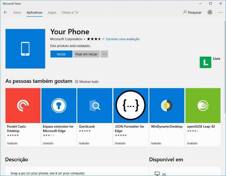Click 'Este produto está instalado.' text
The width and height of the screenshot is (226, 176).
[x=70, y=46]
